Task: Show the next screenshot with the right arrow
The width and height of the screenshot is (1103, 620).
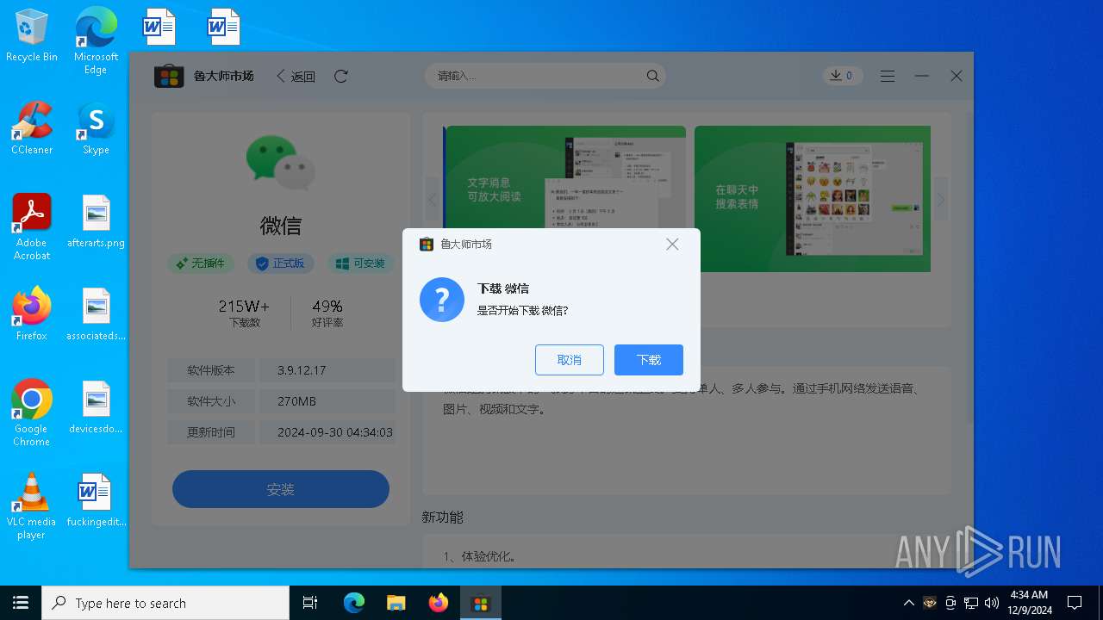Action: pos(941,199)
